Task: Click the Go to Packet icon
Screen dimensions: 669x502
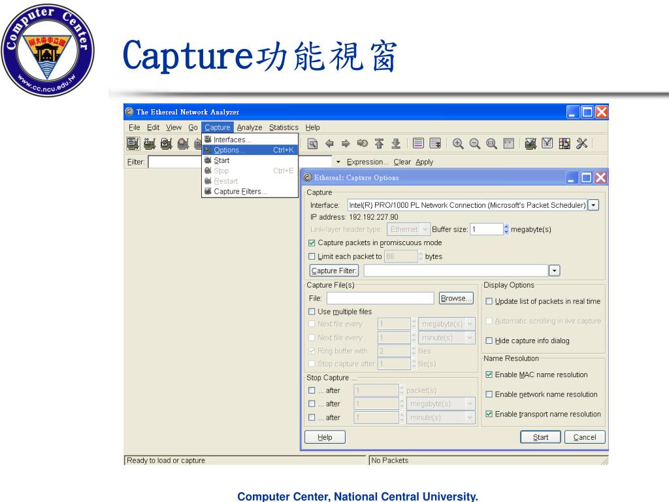Action: click(x=362, y=143)
